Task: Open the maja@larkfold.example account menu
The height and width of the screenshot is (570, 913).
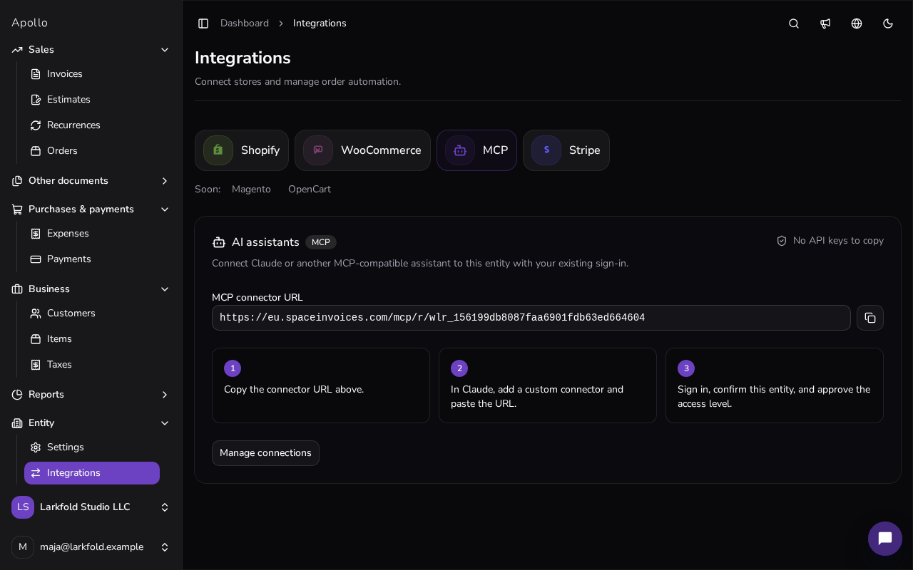Action: point(91,547)
